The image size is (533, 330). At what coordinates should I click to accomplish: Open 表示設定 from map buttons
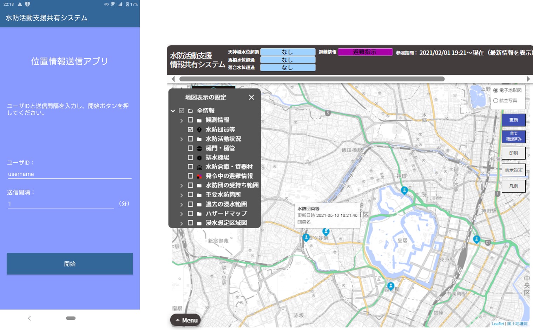click(x=513, y=170)
